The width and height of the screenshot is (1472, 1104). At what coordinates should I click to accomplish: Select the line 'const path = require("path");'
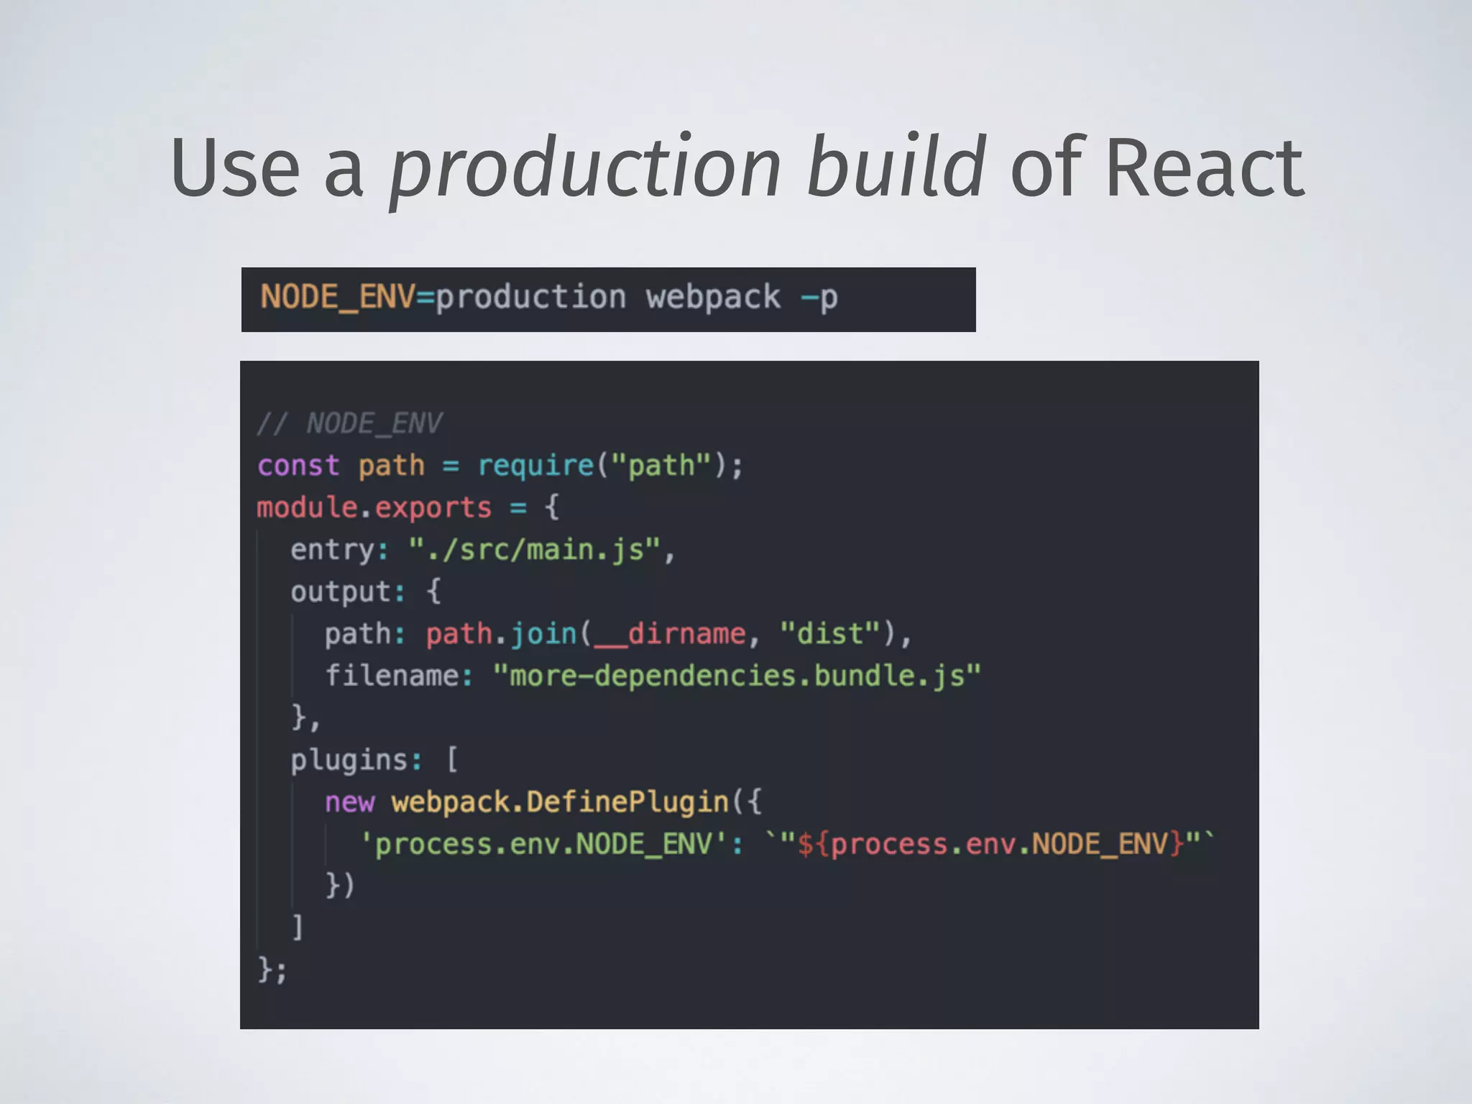coord(500,466)
